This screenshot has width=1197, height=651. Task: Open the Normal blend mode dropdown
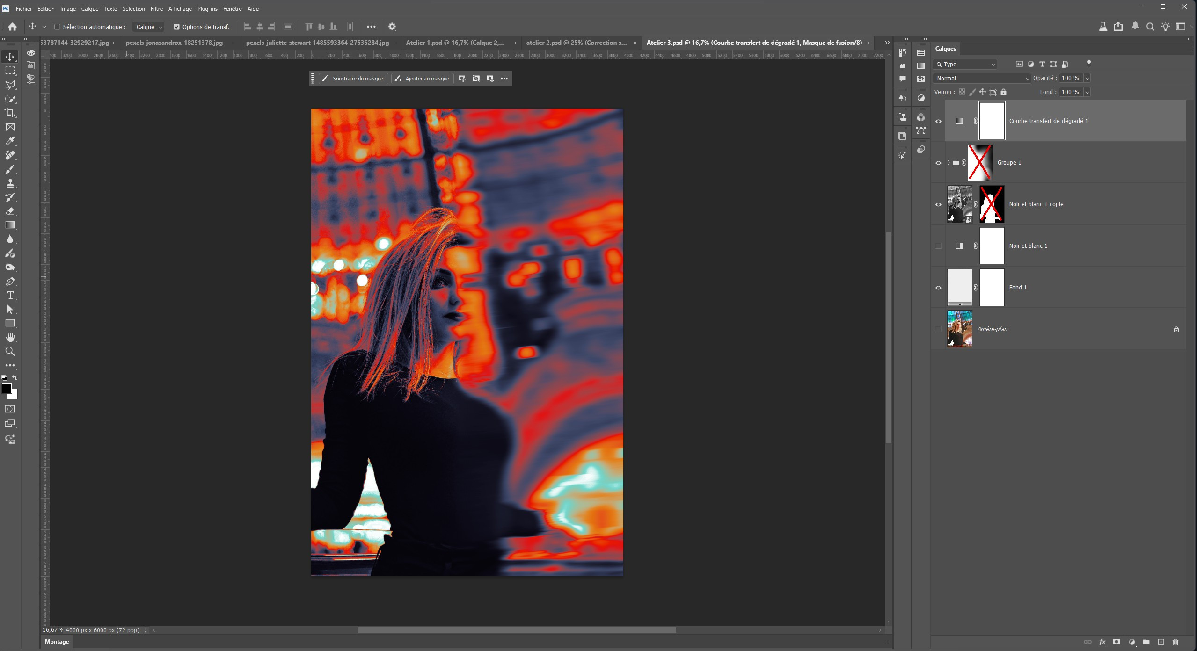(981, 79)
